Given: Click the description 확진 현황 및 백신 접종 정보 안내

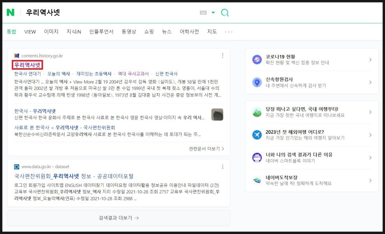Looking at the screenshot, I should tap(297, 63).
